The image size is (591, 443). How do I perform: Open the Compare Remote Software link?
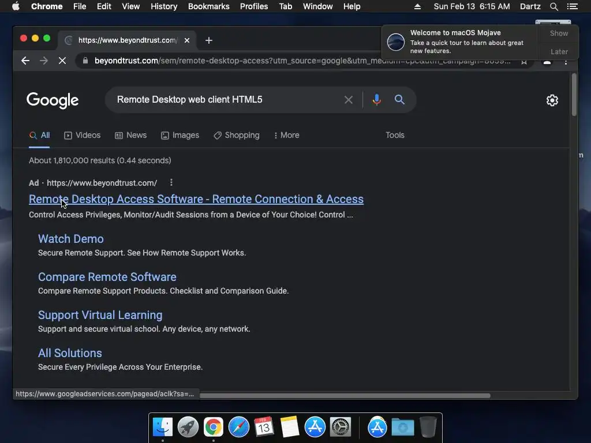click(x=107, y=277)
